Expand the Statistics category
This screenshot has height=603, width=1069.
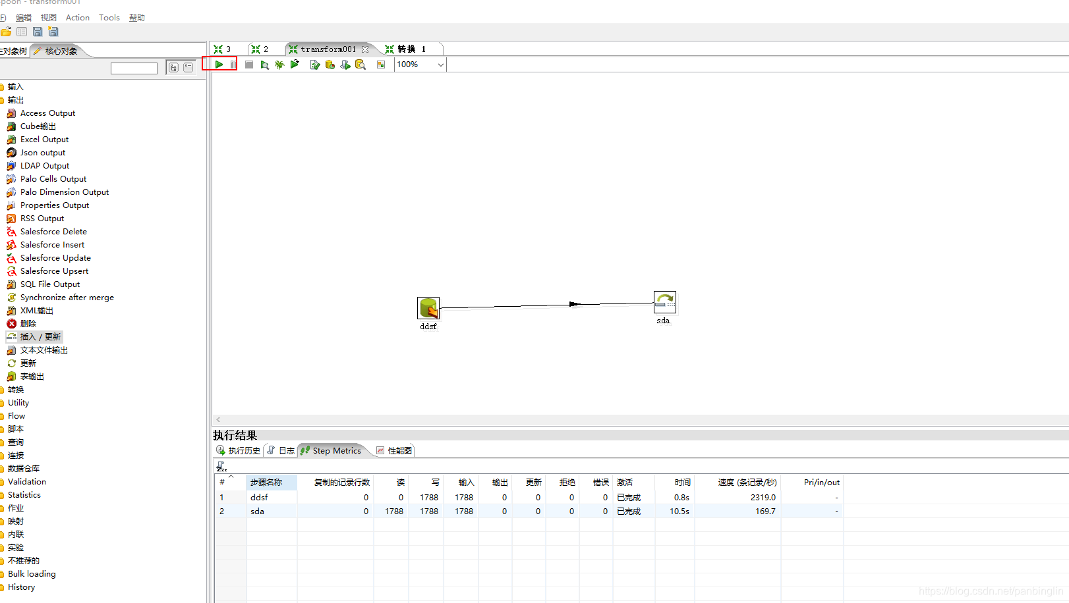[24, 495]
